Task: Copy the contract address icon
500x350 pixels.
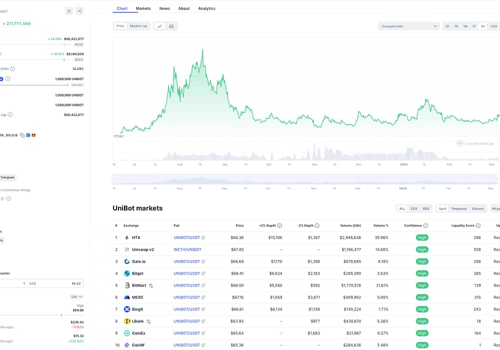Action: [x=22, y=135]
